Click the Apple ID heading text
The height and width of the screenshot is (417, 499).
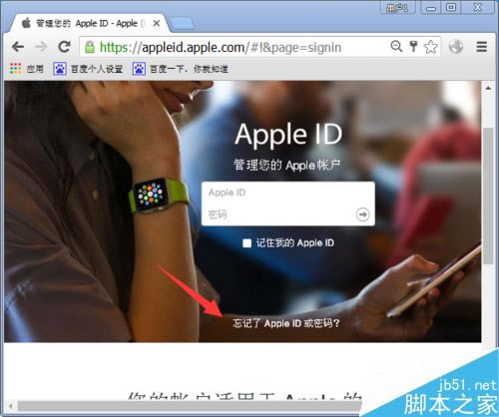pos(288,134)
